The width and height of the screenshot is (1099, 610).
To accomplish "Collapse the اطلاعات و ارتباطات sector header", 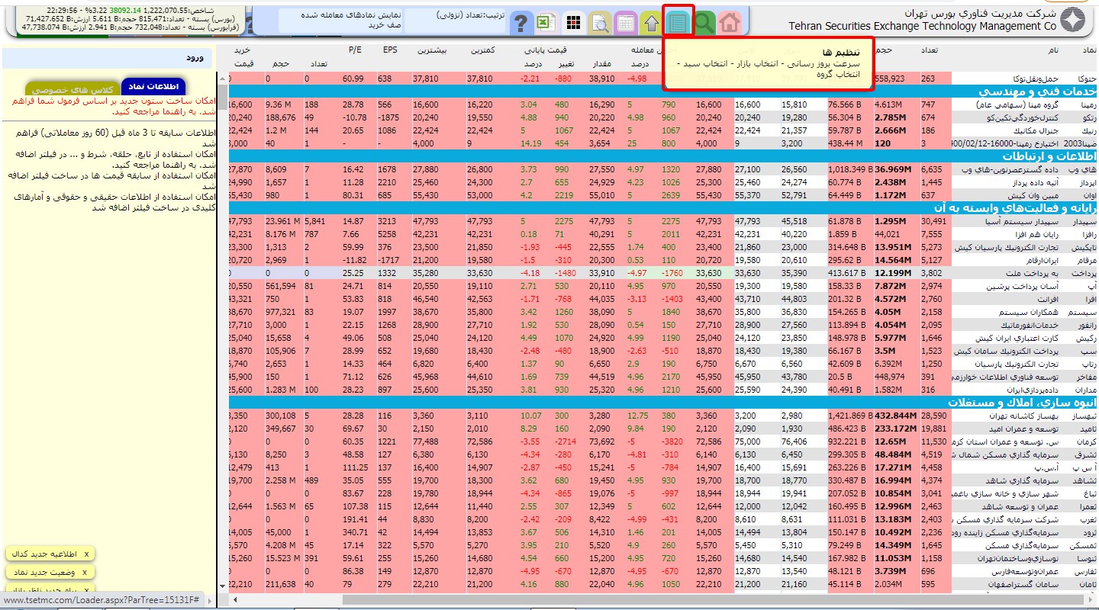I will pyautogui.click(x=662, y=156).
